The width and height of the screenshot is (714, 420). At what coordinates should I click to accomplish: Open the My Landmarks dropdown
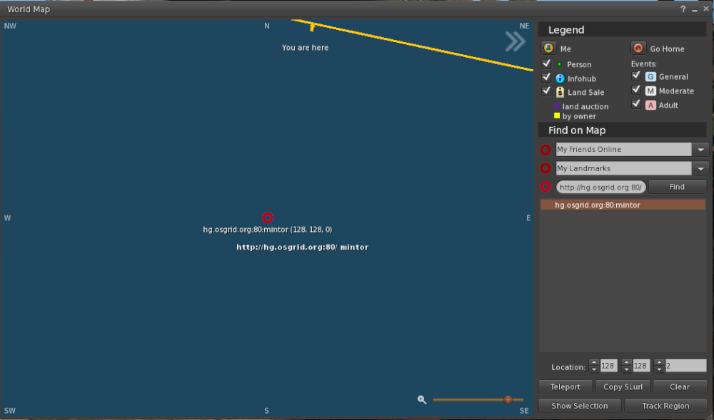pyautogui.click(x=700, y=169)
